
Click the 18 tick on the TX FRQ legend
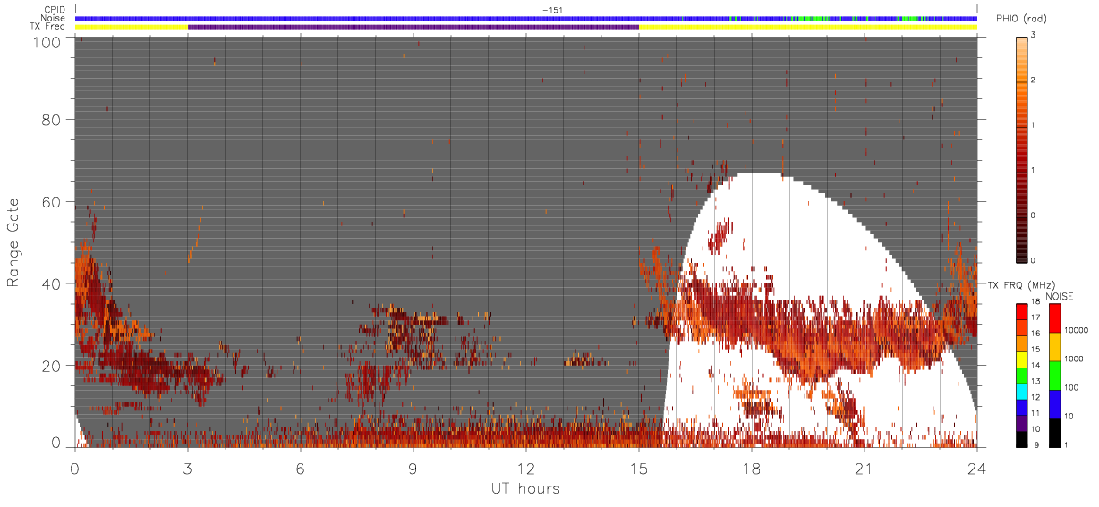pyautogui.click(x=1035, y=301)
